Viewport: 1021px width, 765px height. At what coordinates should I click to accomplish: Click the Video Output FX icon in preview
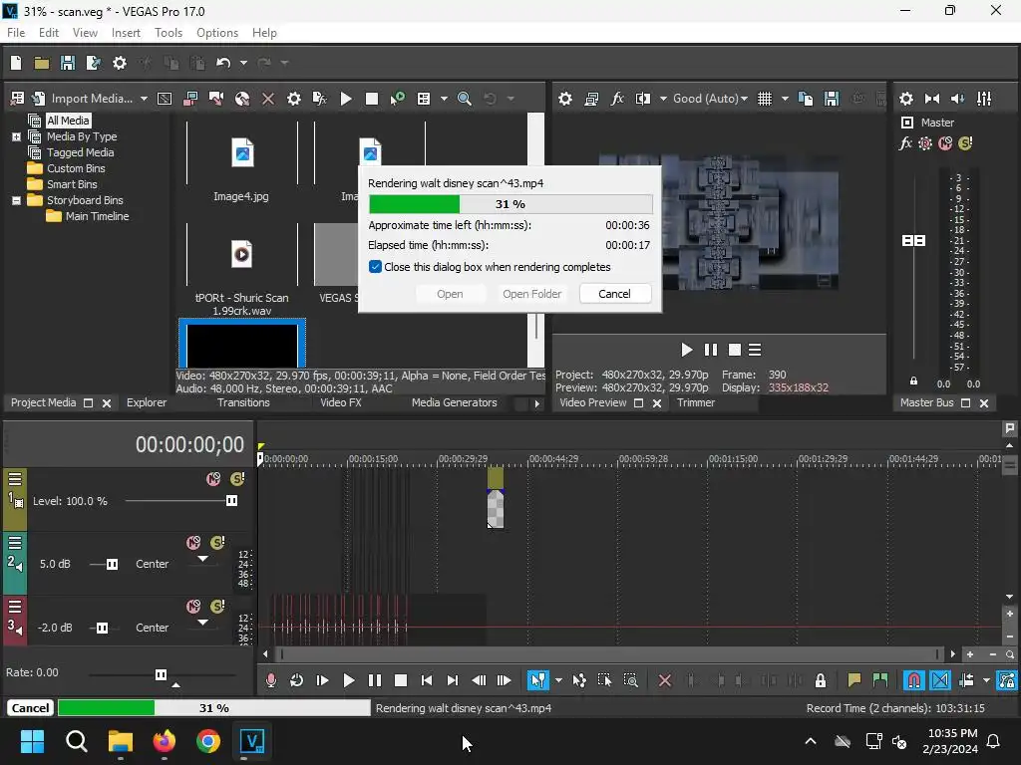[616, 99]
